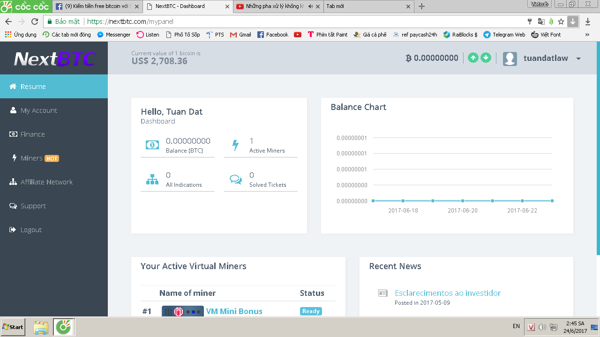This screenshot has width=600, height=337.
Task: Click Logout in the sidebar
Action: pyautogui.click(x=54, y=230)
